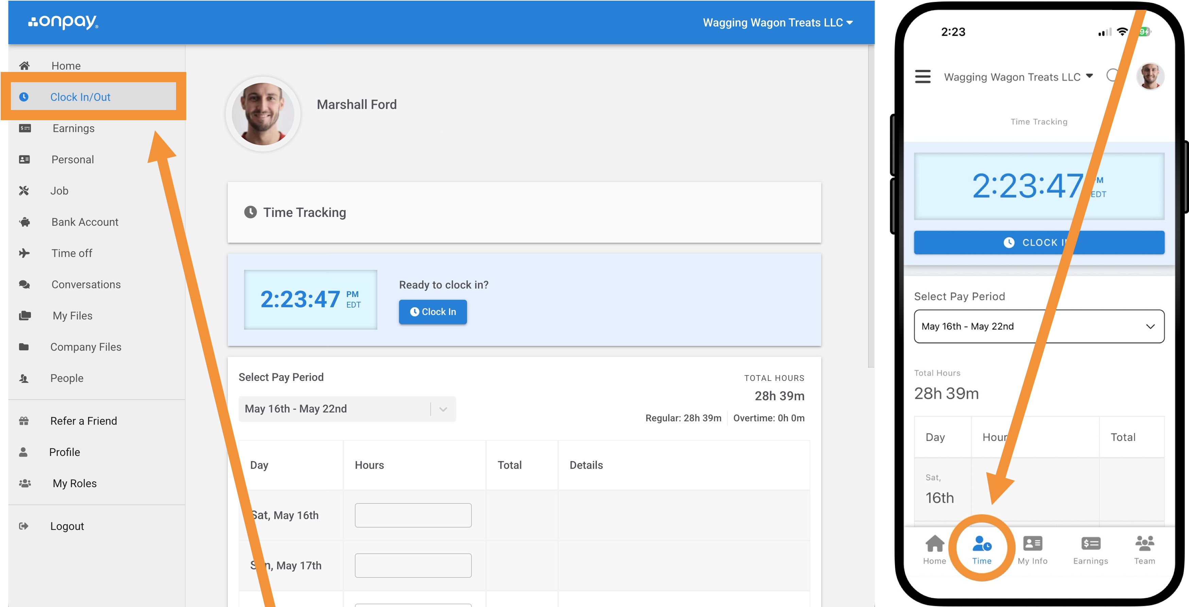
Task: Click Logout in the sidebar
Action: (x=67, y=526)
